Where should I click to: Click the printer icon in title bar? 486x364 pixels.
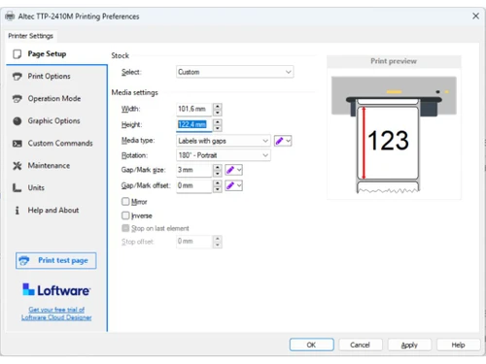10,16
